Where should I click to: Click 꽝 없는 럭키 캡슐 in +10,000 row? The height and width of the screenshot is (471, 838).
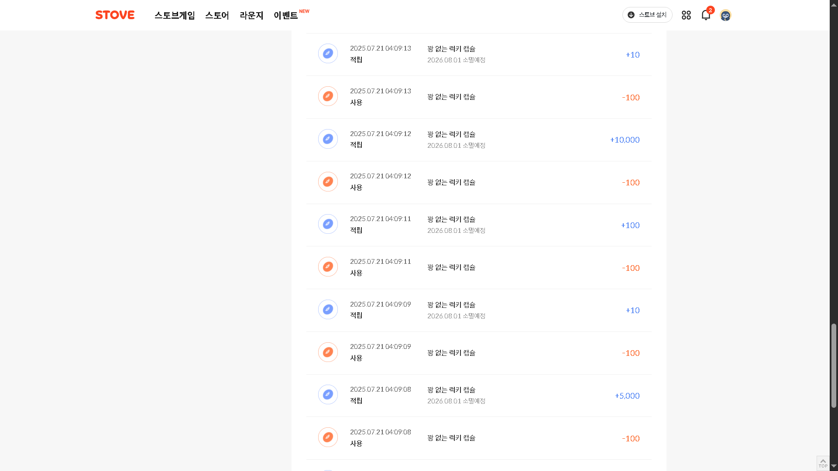tap(451, 134)
